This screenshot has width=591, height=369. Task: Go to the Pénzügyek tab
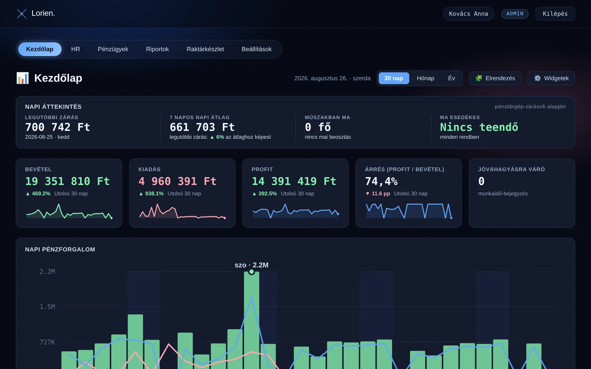tap(113, 49)
